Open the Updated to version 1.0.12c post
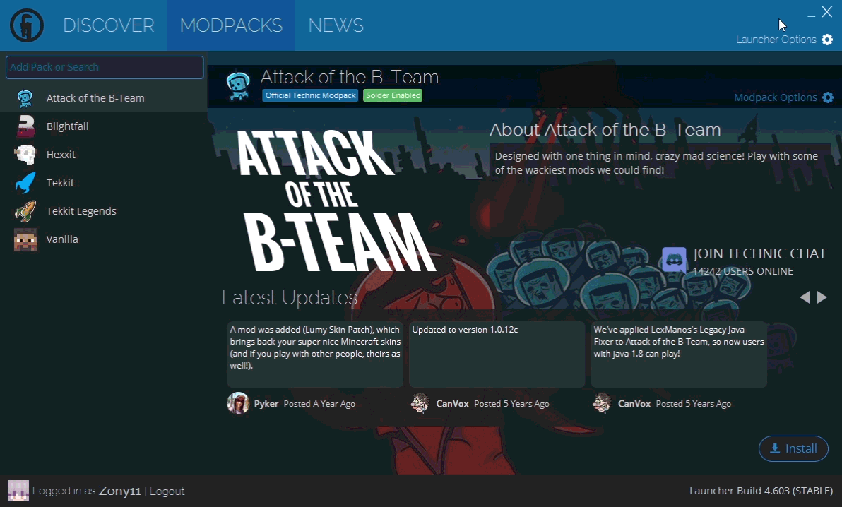 tap(497, 354)
